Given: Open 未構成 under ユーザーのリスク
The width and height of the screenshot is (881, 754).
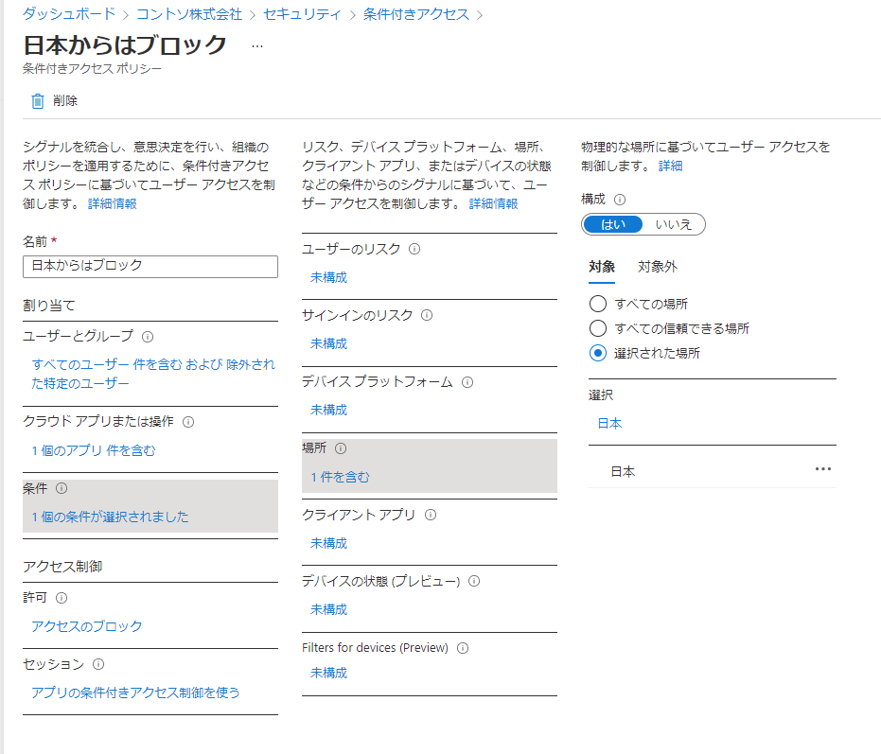Looking at the screenshot, I should pyautogui.click(x=328, y=277).
